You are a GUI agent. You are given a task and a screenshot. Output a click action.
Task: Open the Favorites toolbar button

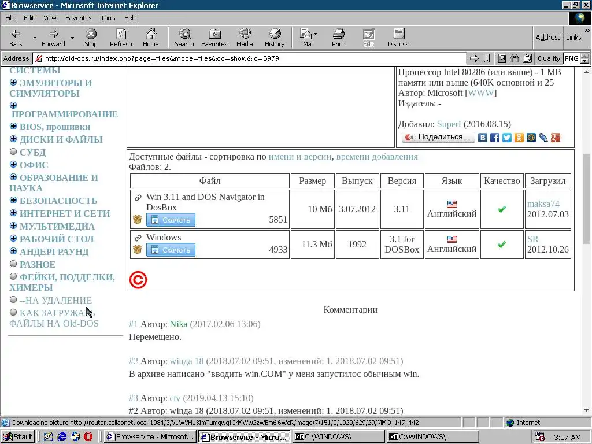tap(214, 38)
